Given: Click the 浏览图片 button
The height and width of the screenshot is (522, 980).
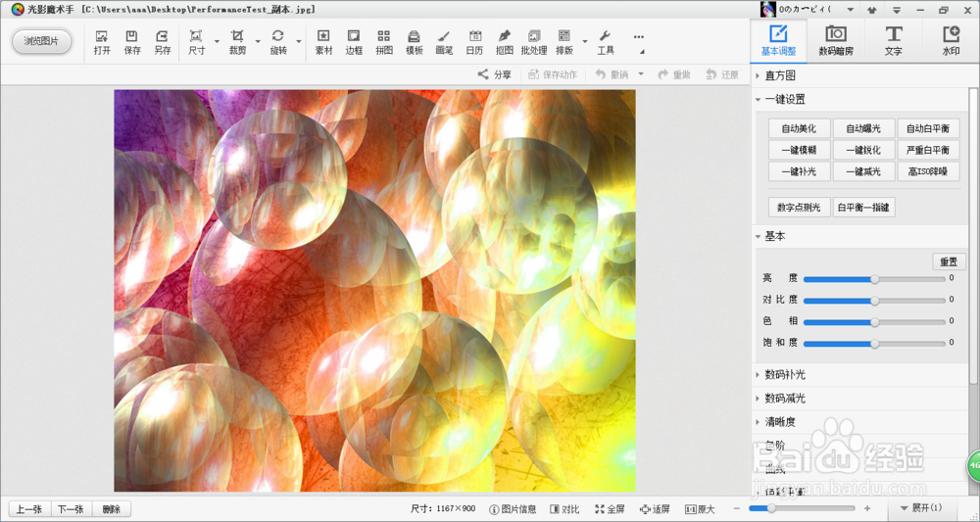Looking at the screenshot, I should click(x=41, y=41).
